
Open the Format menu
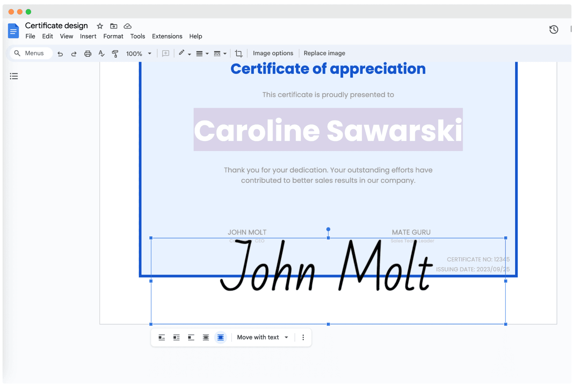(x=113, y=36)
